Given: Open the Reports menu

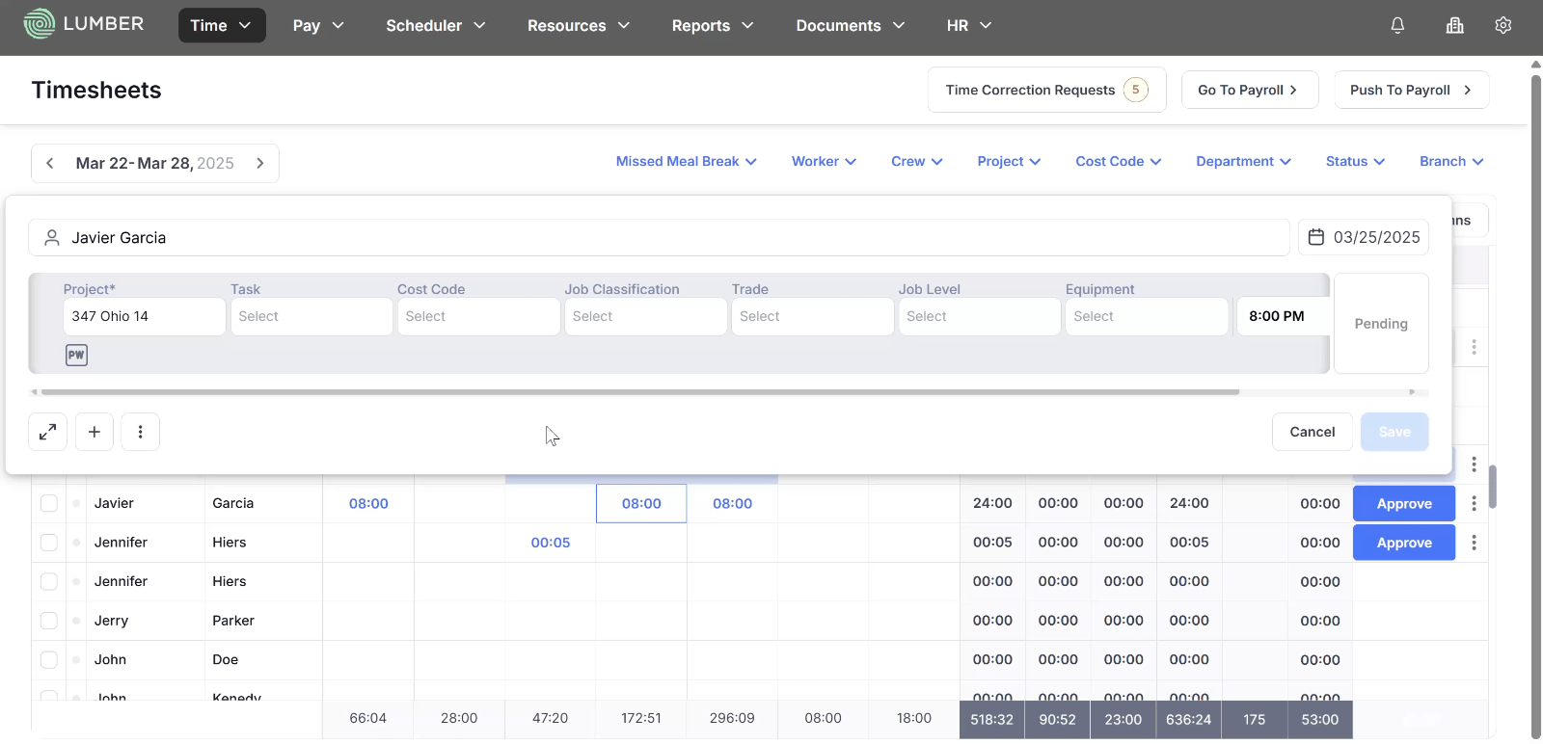Looking at the screenshot, I should click(x=713, y=25).
